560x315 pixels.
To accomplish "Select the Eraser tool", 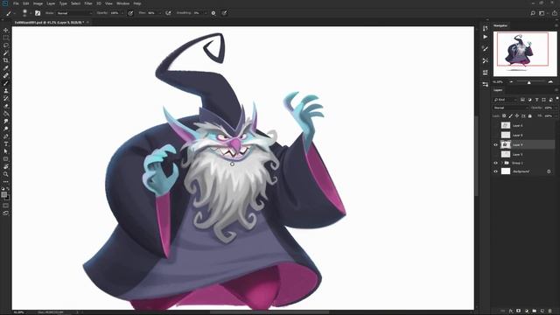I will click(6, 106).
